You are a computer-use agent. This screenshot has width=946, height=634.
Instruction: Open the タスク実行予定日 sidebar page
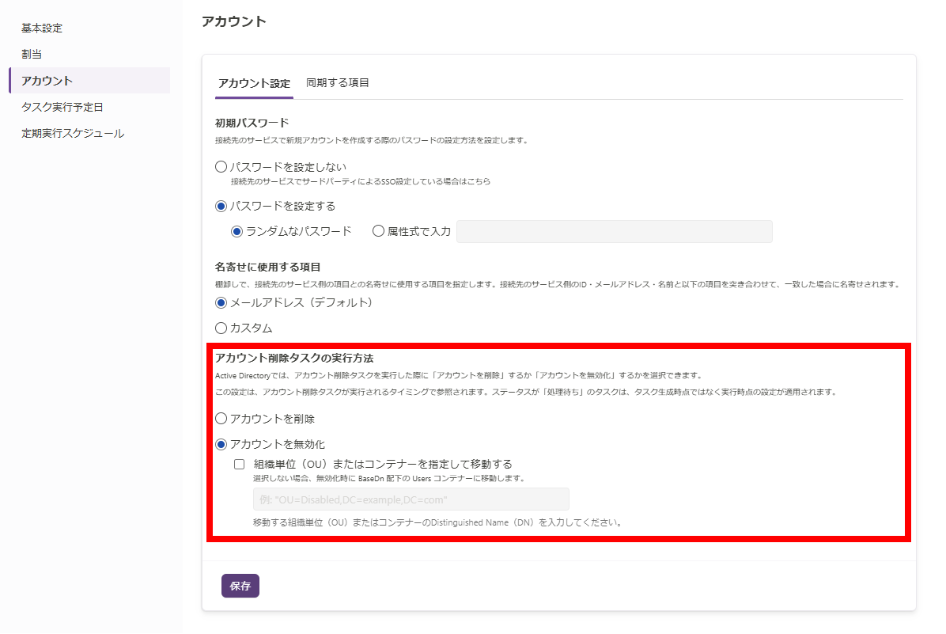[62, 107]
